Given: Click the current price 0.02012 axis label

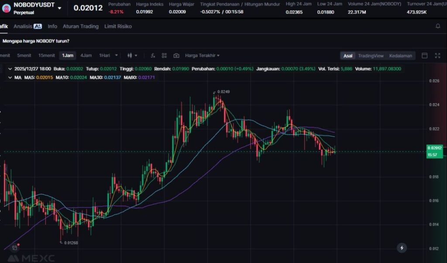Looking at the screenshot, I should 435,148.
